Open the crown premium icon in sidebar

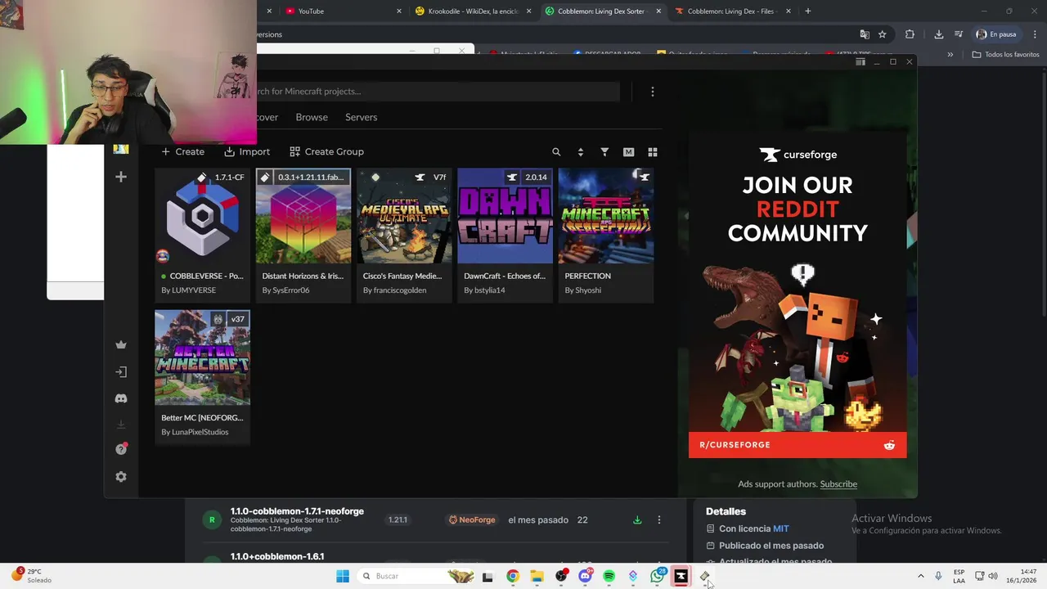pos(121,344)
